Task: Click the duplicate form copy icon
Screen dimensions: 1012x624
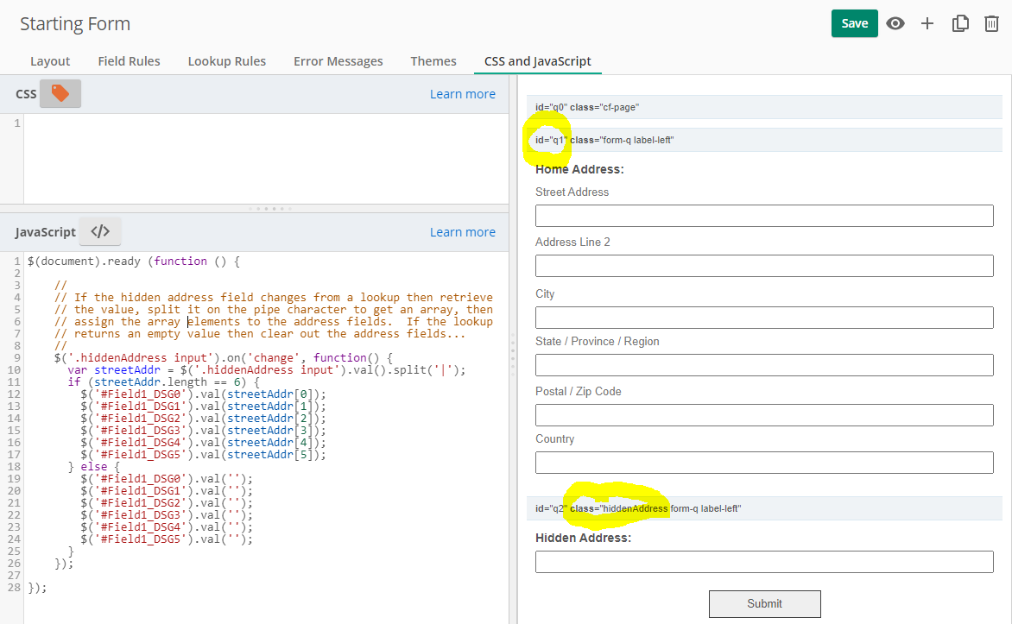Action: click(x=960, y=24)
